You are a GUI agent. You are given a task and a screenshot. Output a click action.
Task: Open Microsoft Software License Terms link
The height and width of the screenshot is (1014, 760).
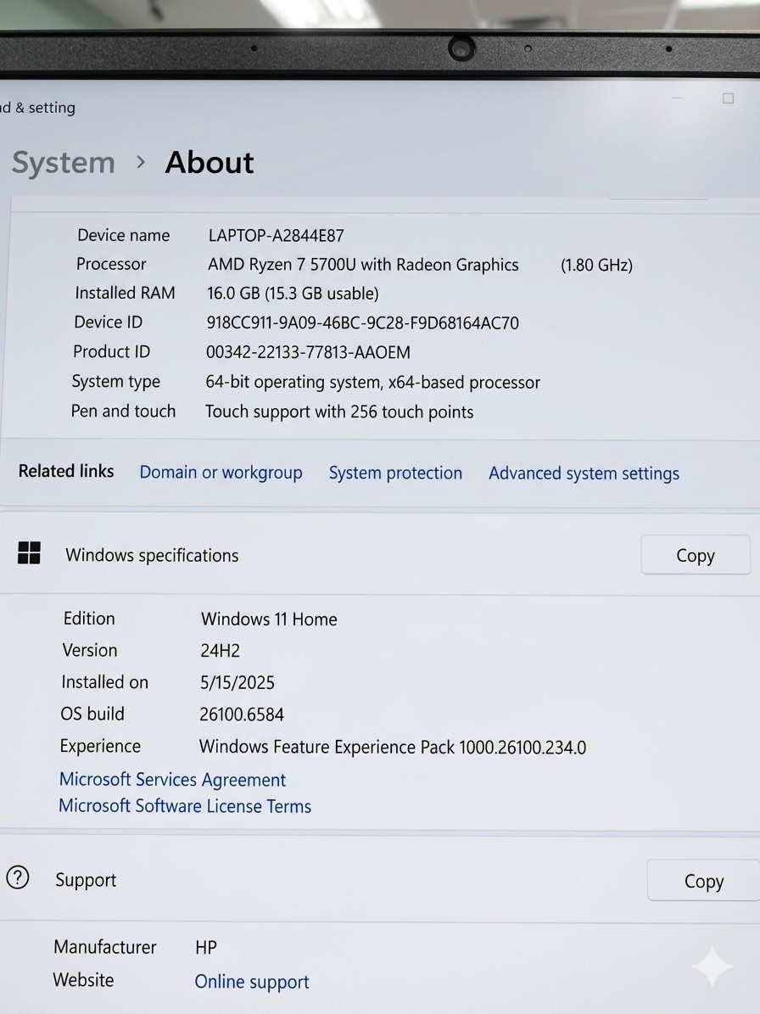185,806
